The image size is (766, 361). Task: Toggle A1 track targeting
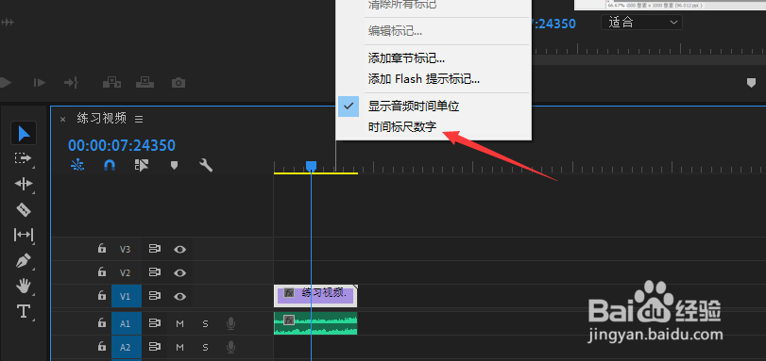point(127,323)
